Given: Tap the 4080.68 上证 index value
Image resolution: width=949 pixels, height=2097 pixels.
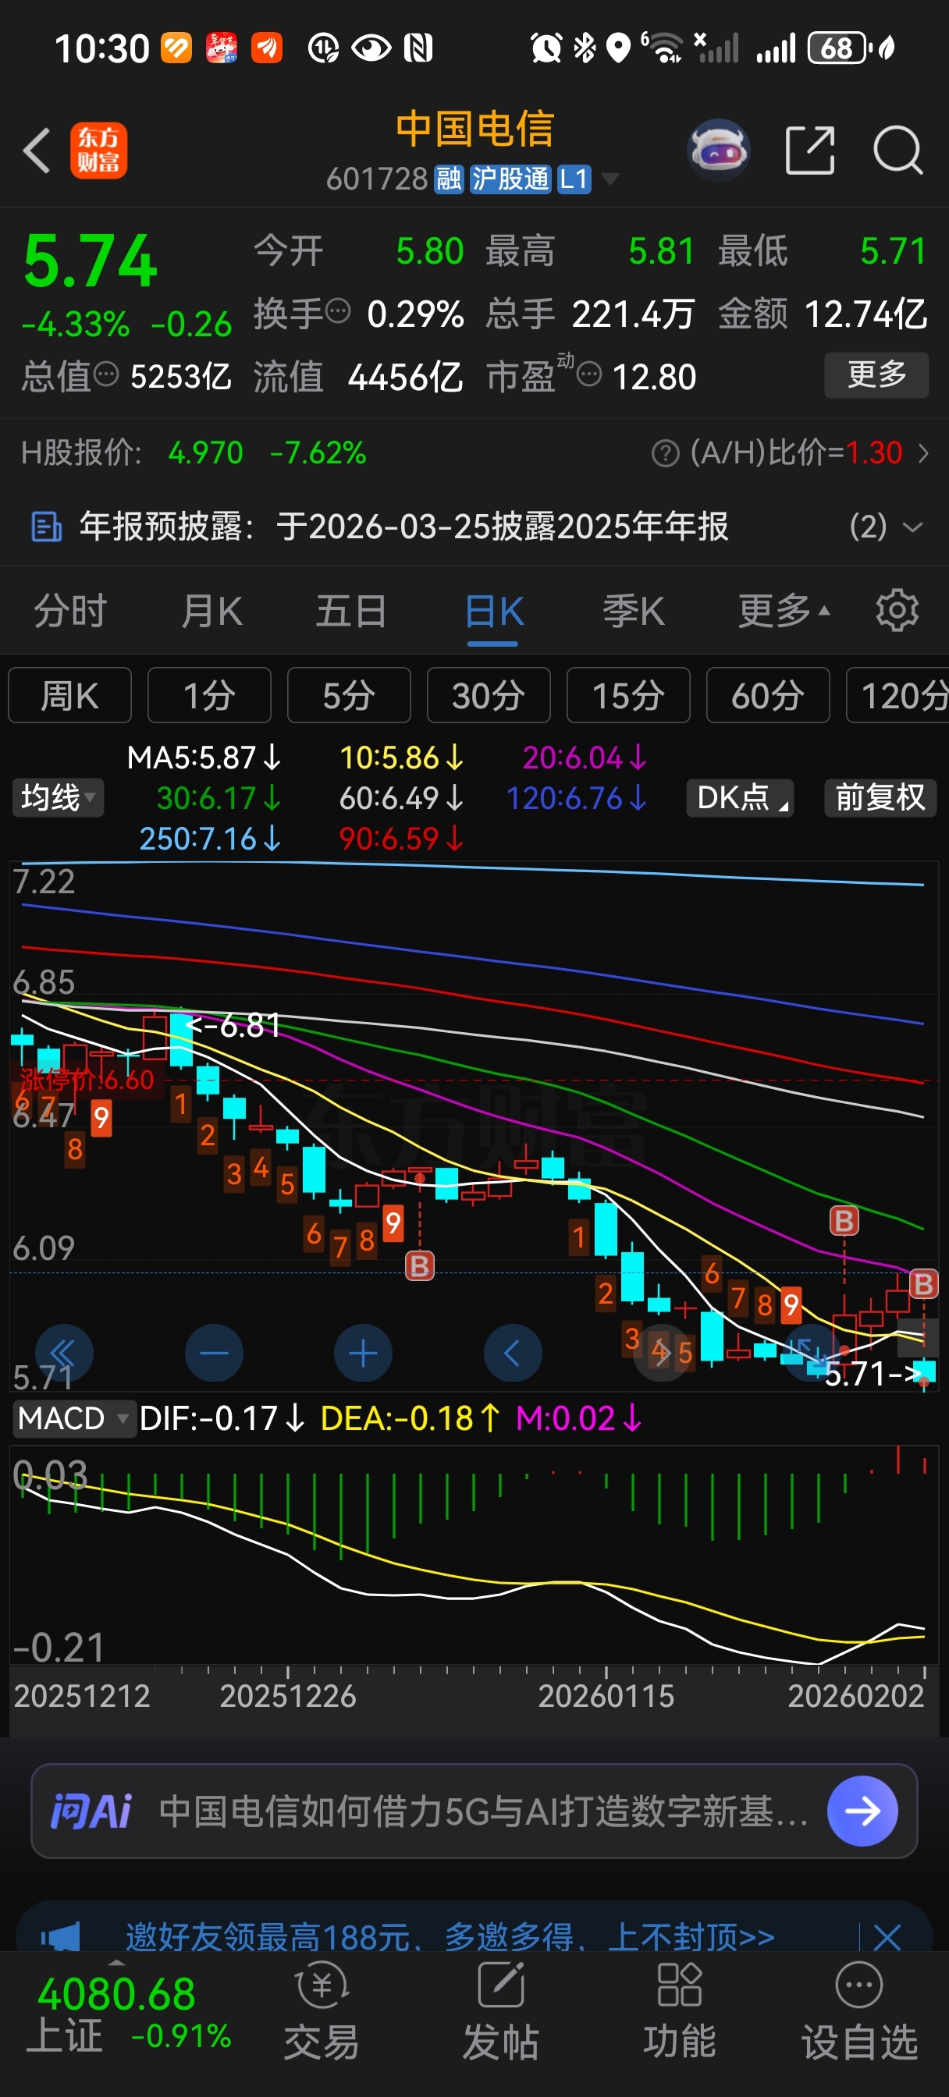Looking at the screenshot, I should tap(116, 1995).
